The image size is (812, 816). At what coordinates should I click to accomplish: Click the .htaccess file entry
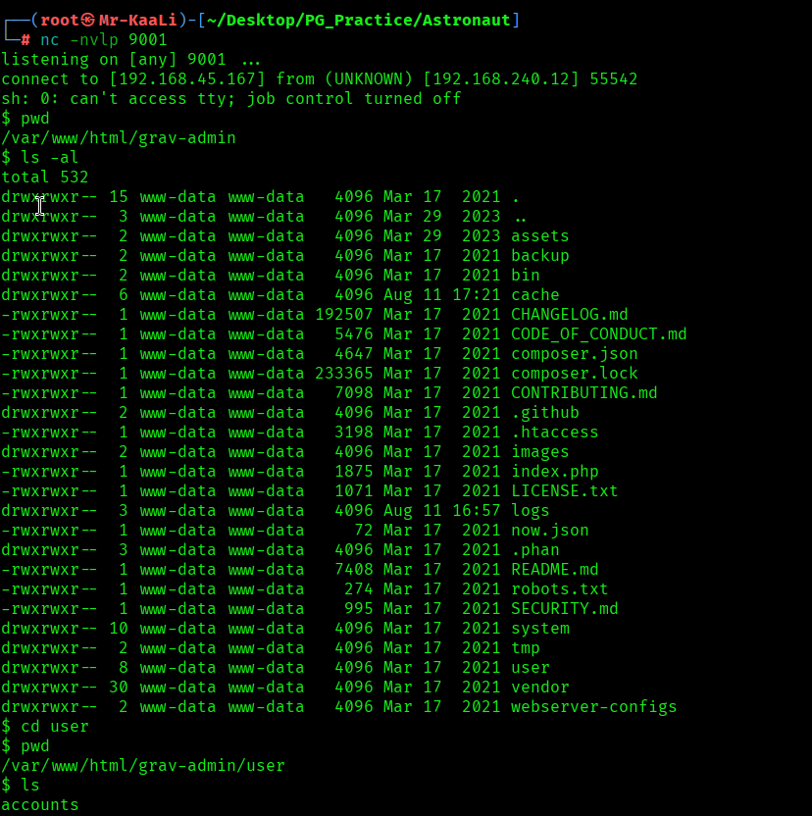click(x=554, y=432)
